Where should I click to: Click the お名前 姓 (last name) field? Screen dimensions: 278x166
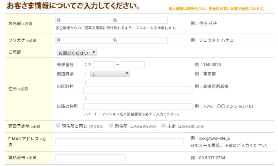83,20
